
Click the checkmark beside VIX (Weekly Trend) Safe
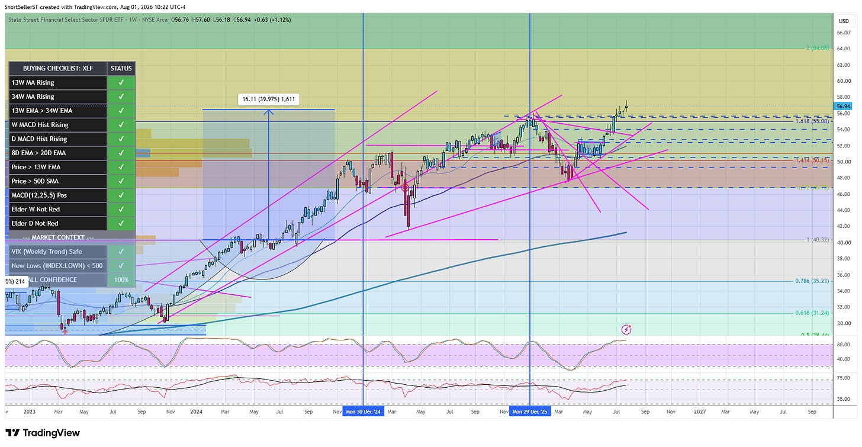point(121,252)
